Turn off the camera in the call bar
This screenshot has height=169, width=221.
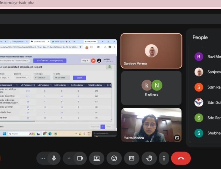point(80,158)
